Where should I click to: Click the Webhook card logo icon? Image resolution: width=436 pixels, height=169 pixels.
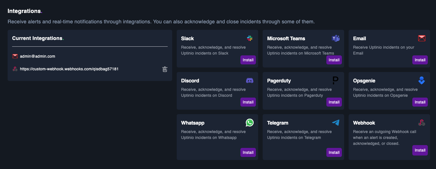[422, 123]
